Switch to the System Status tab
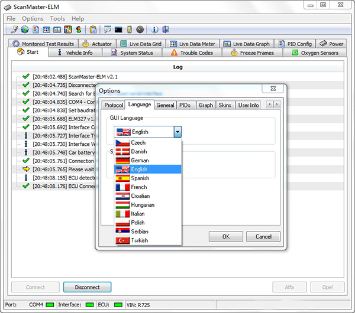355x313 pixels. click(132, 53)
